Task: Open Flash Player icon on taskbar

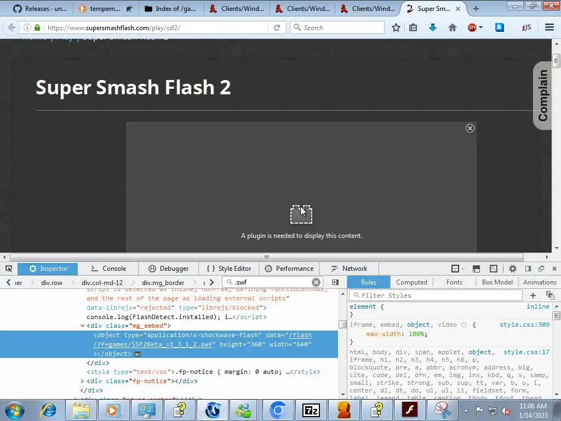Action: [409, 409]
